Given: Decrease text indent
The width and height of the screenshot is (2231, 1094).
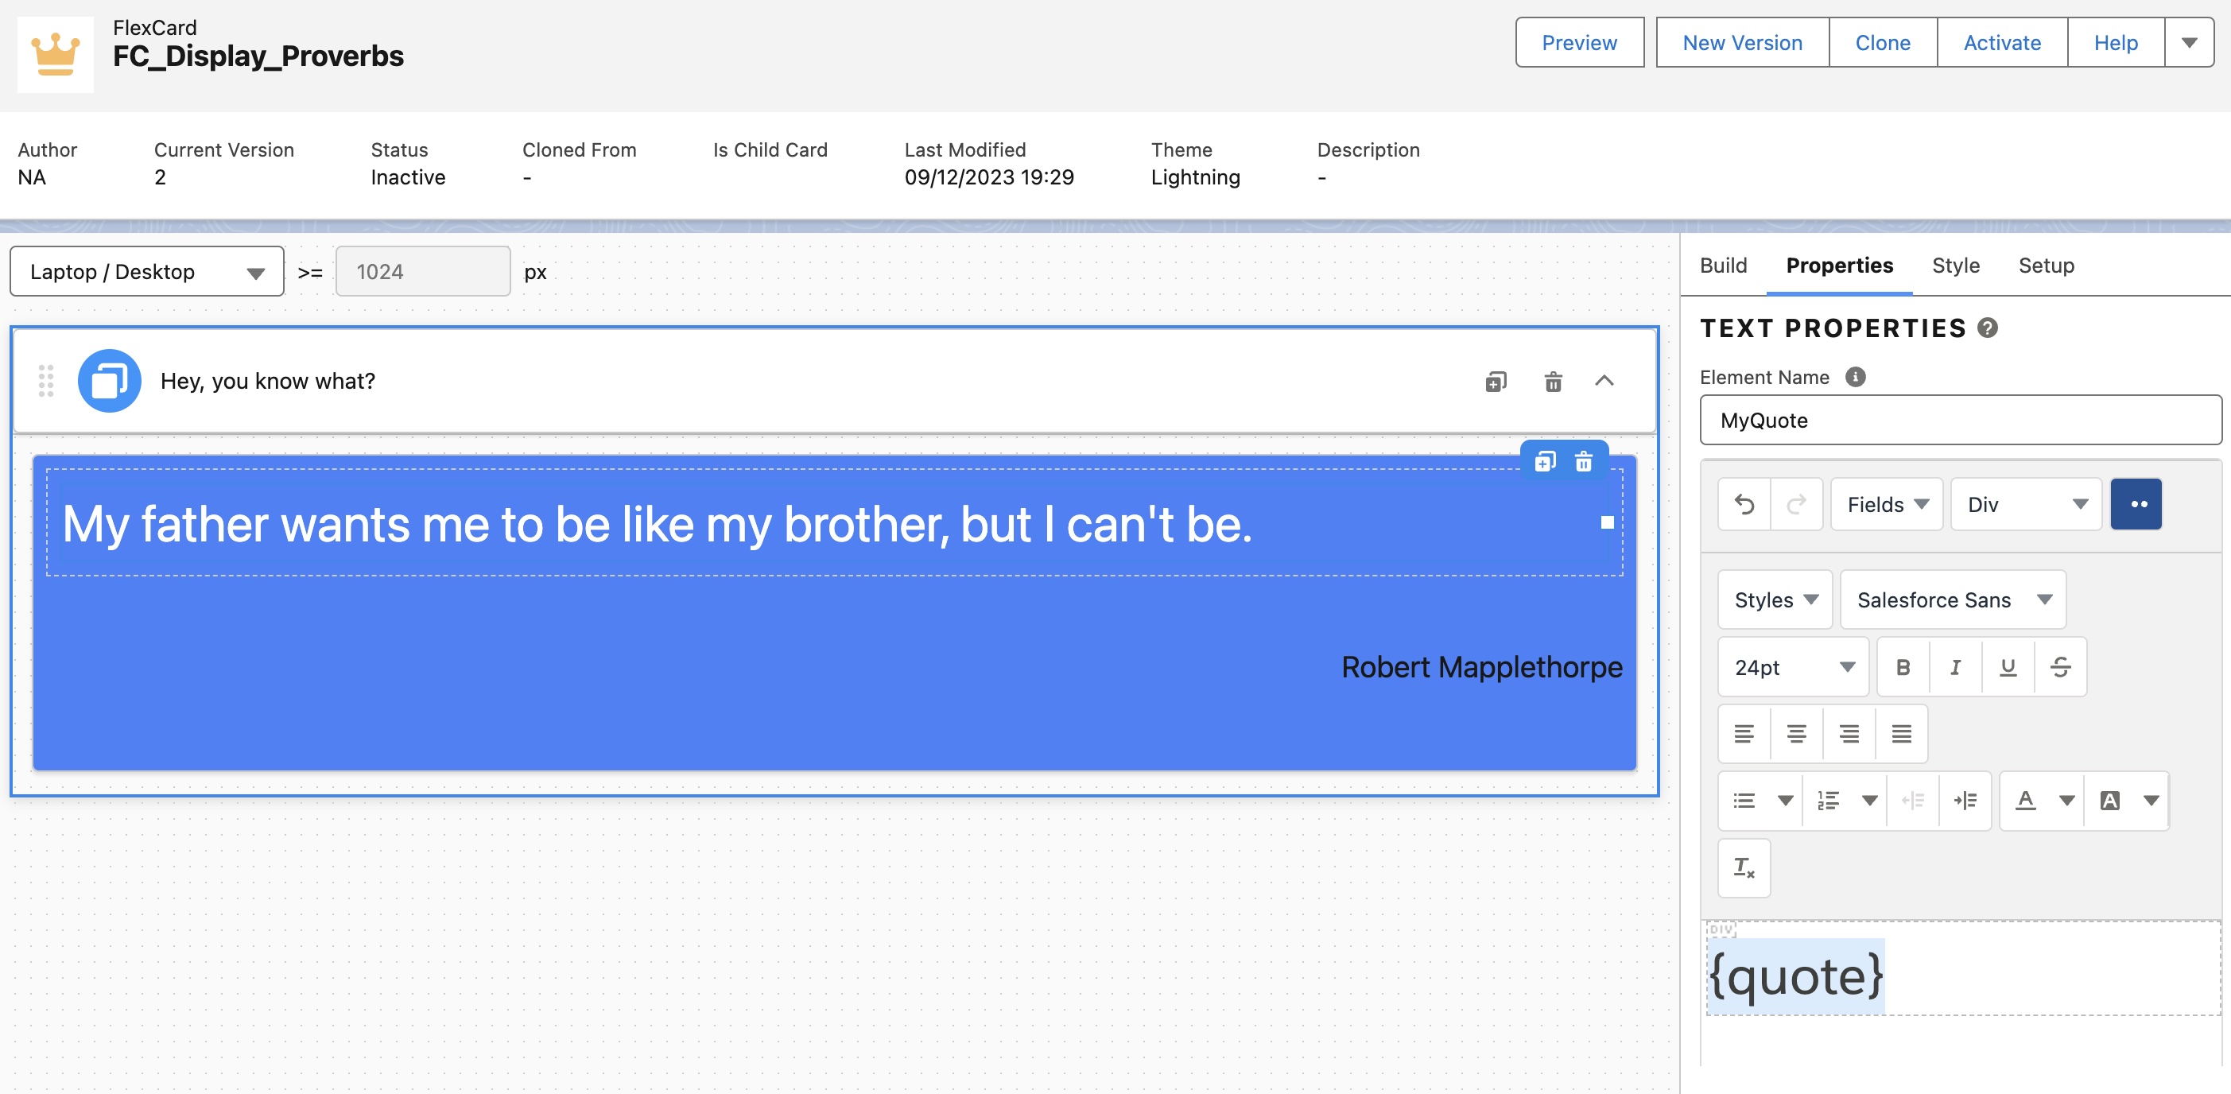Looking at the screenshot, I should tap(1912, 801).
